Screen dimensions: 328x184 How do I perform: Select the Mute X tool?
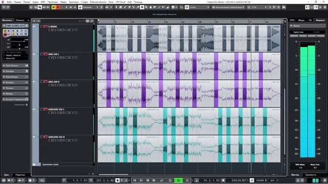click(142, 7)
